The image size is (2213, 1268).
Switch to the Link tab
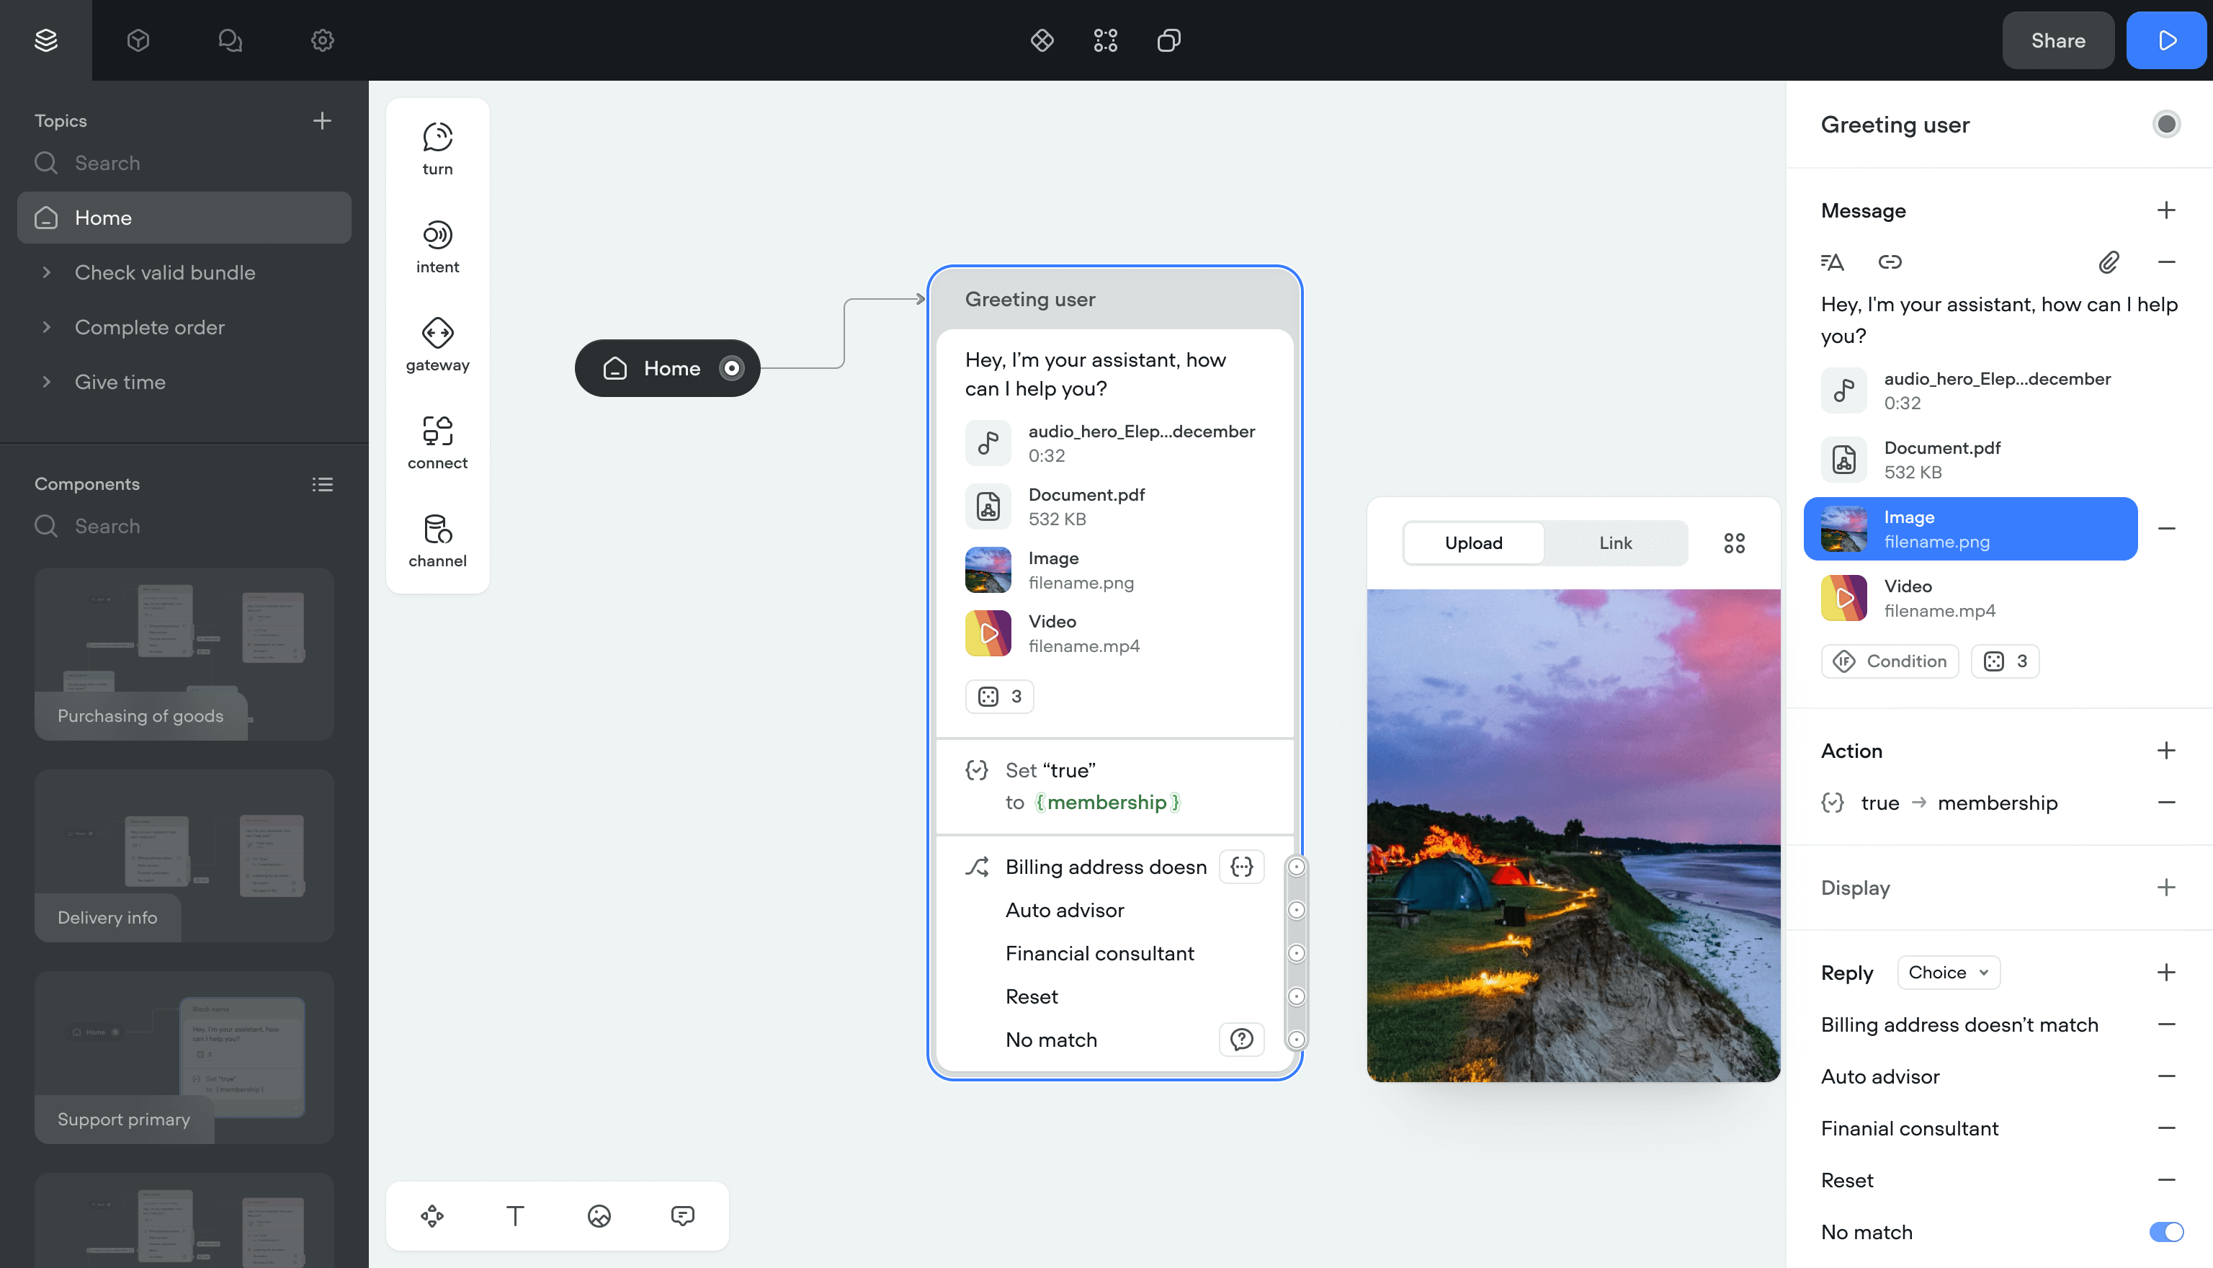coord(1615,543)
